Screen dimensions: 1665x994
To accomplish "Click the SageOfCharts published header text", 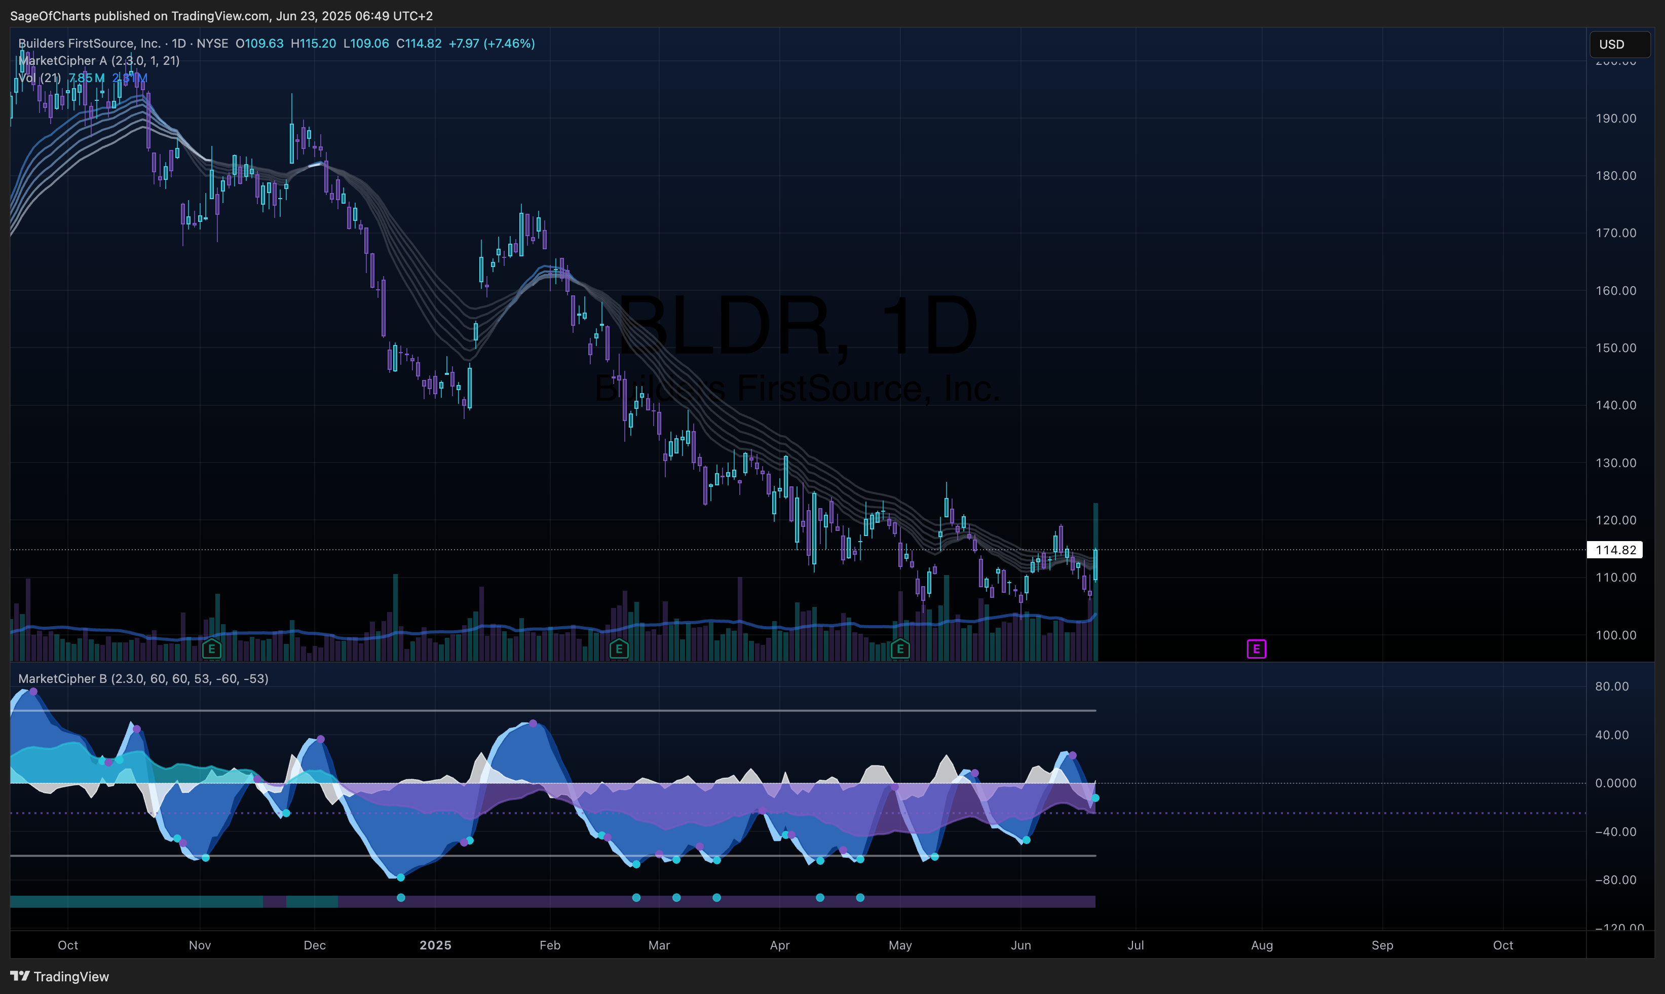I will [x=221, y=15].
